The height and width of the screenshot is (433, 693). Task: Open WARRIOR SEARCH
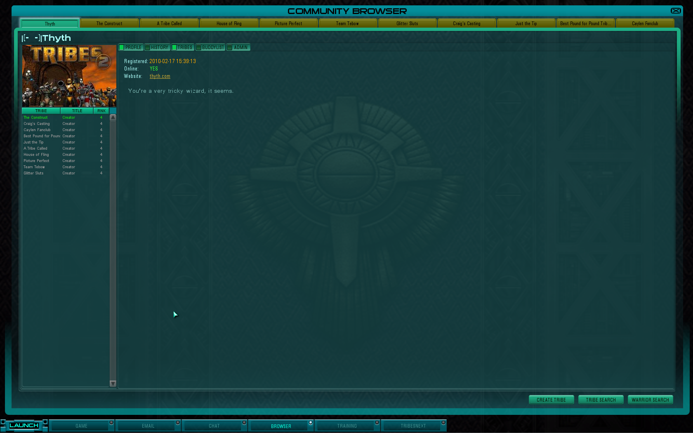650,400
